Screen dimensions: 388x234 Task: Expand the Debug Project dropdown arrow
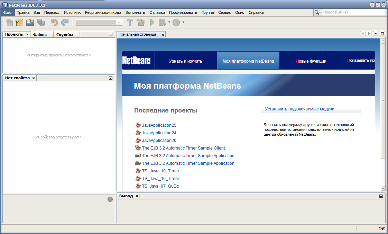[x=169, y=22]
